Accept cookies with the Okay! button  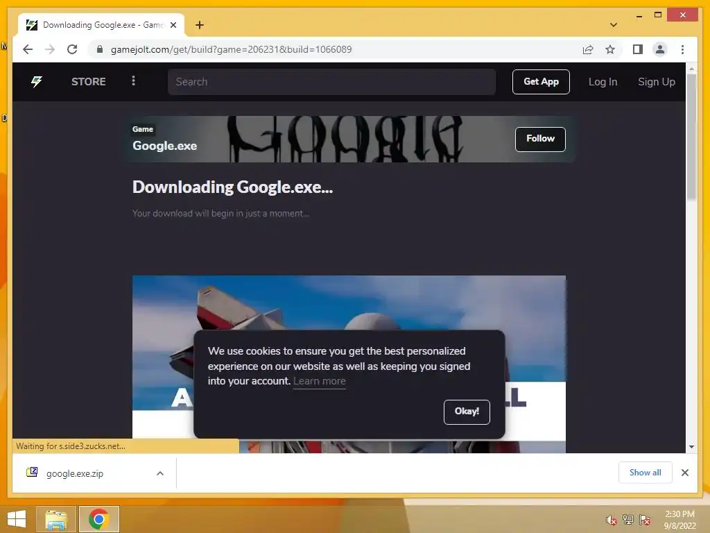pos(467,412)
